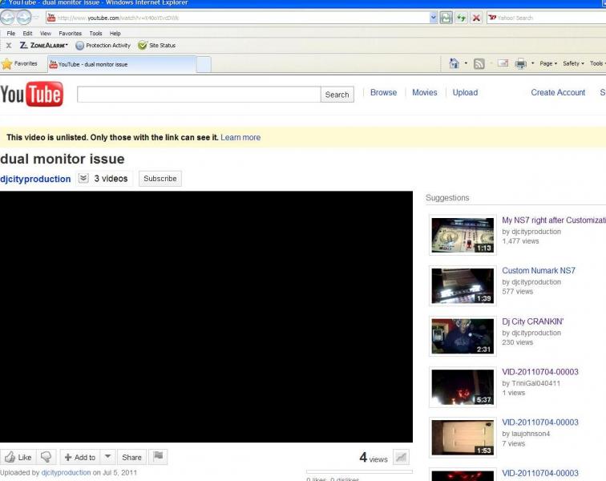Click the YouTube Search button
Image resolution: width=606 pixels, height=481 pixels.
[337, 95]
